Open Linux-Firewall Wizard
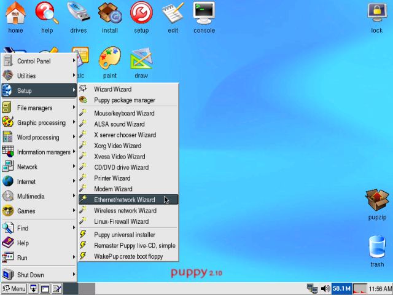 (128, 221)
